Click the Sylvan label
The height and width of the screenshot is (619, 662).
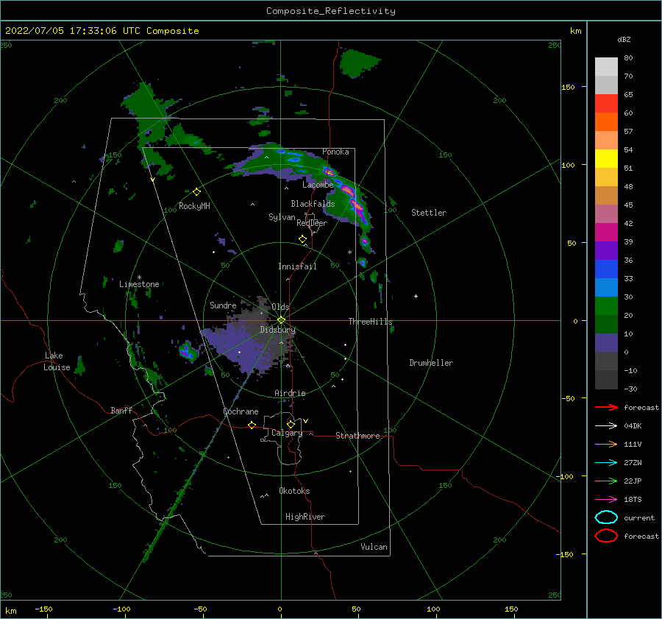pos(282,217)
